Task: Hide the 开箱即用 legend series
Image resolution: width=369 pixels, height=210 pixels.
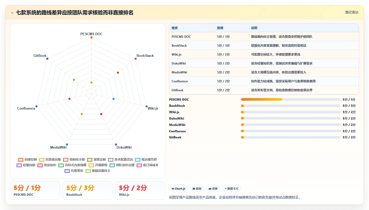Action: click(x=98, y=165)
